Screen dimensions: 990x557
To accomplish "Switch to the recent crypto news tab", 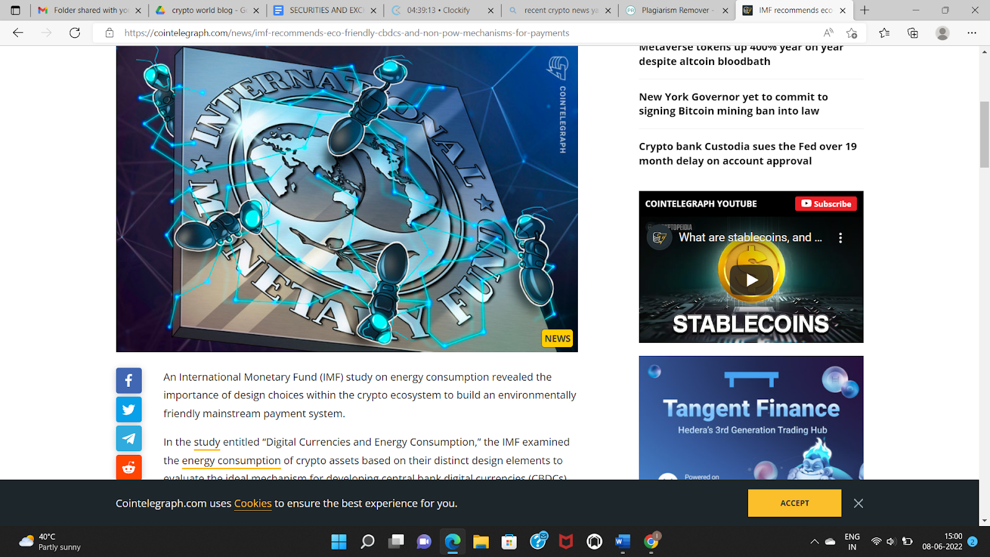I will click(560, 10).
